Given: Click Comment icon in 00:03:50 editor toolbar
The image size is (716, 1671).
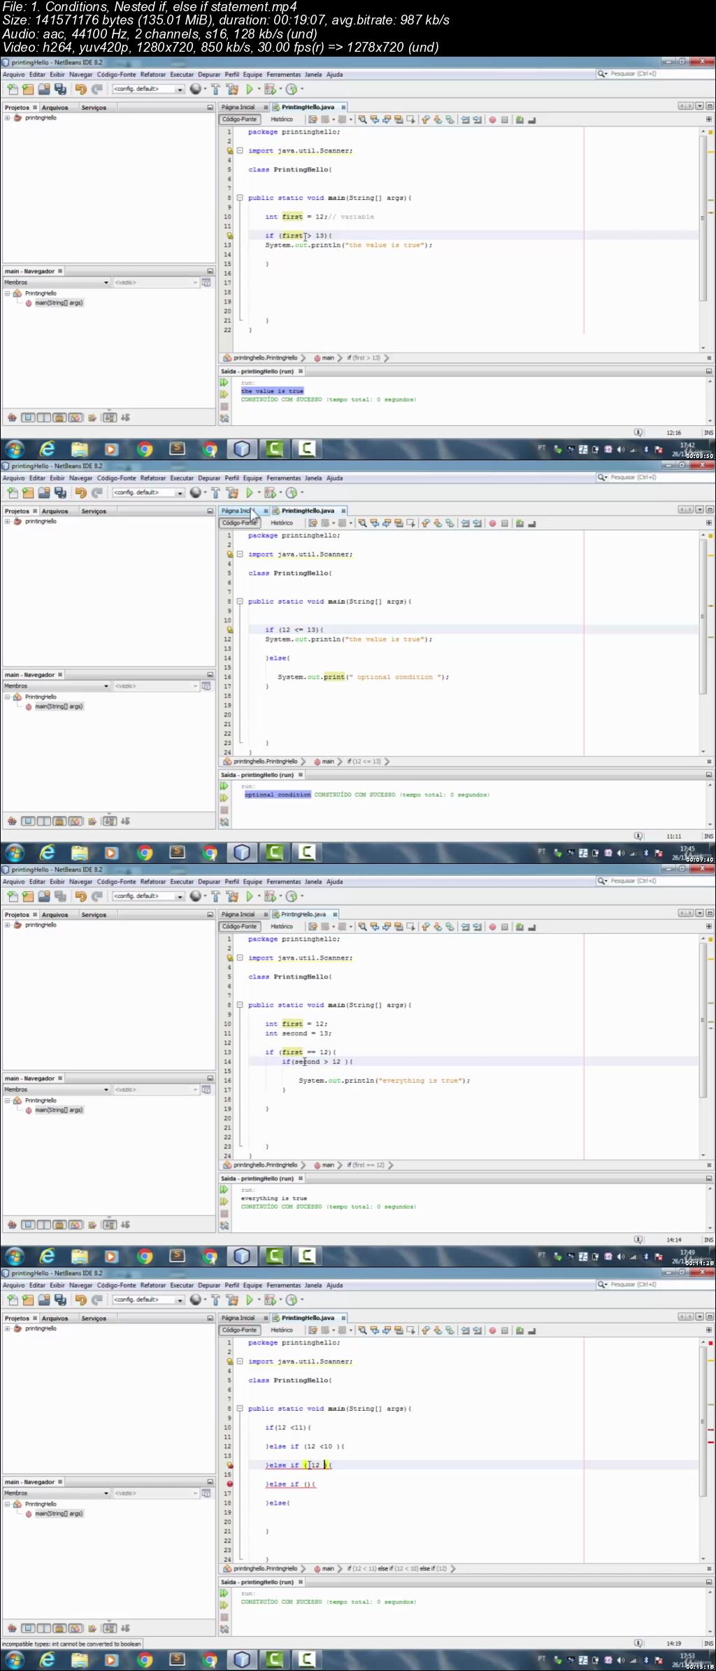Looking at the screenshot, I should tap(520, 120).
